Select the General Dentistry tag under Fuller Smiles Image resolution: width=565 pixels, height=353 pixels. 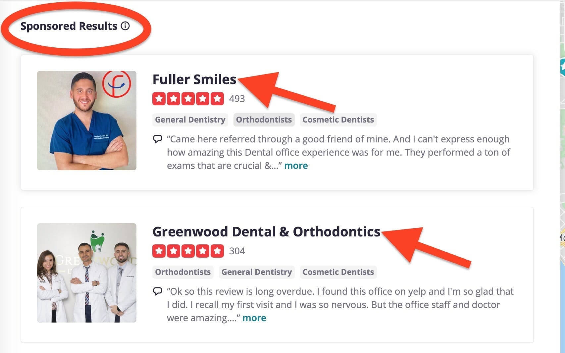point(190,120)
